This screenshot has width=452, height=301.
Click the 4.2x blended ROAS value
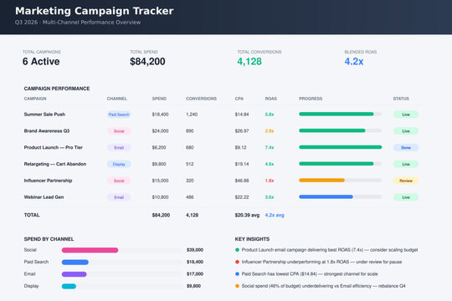point(354,61)
